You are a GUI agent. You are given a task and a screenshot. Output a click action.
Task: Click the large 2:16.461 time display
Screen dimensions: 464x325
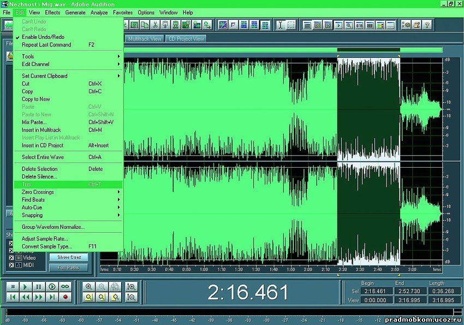pyautogui.click(x=248, y=292)
